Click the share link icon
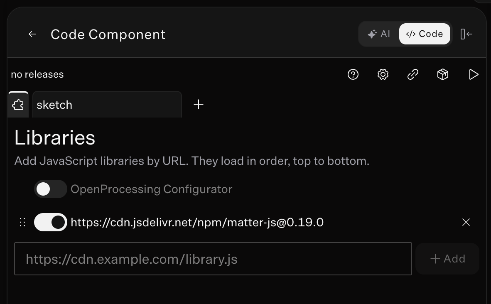The width and height of the screenshot is (491, 304). coord(413,74)
